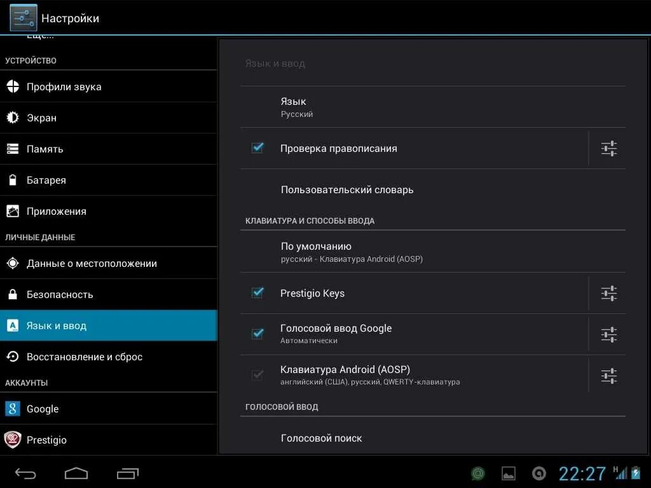Click the Prestigio Keys label
The image size is (651, 488).
tap(312, 293)
